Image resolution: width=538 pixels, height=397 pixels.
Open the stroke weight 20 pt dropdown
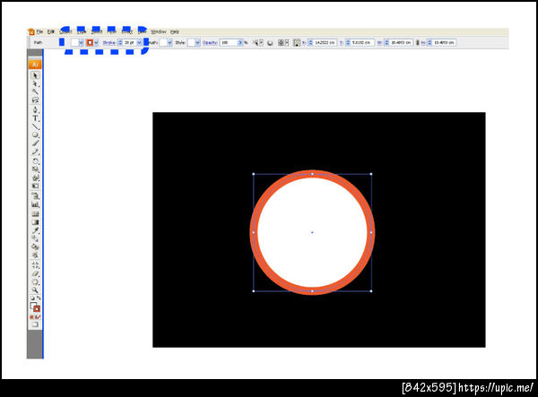139,43
